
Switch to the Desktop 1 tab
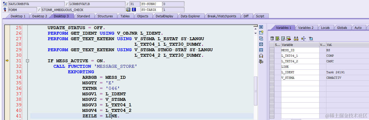tap(18, 16)
